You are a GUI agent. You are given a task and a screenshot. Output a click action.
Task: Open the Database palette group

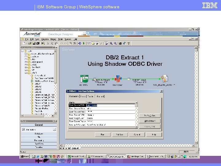(x=39, y=133)
